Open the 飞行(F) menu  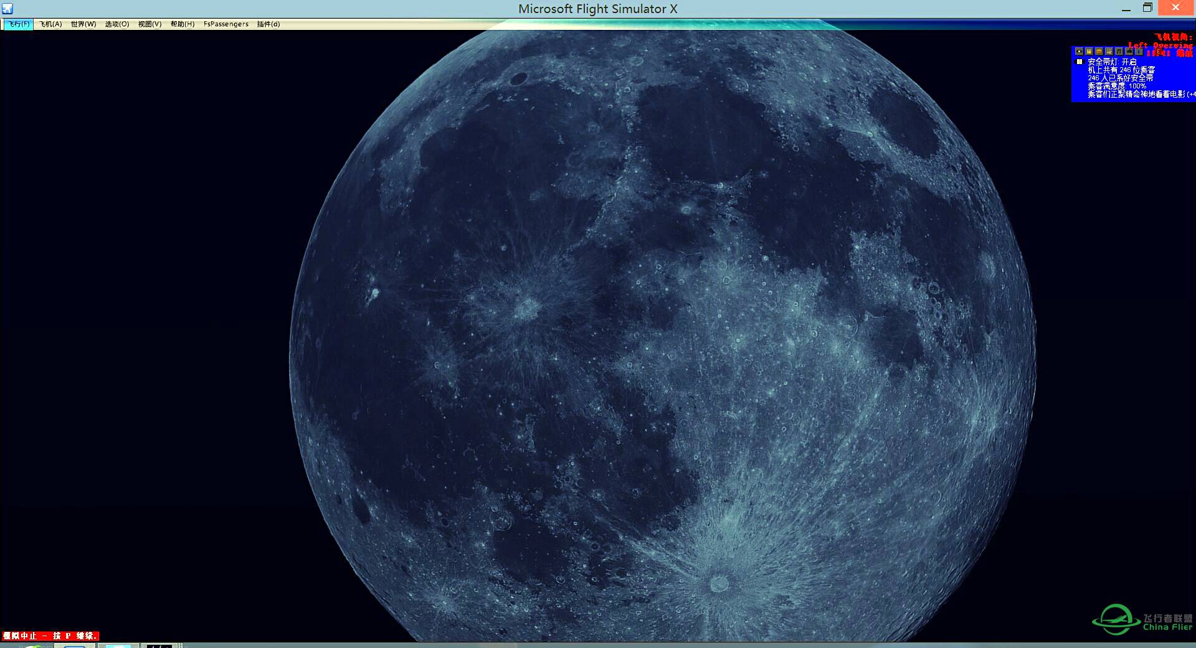click(19, 24)
